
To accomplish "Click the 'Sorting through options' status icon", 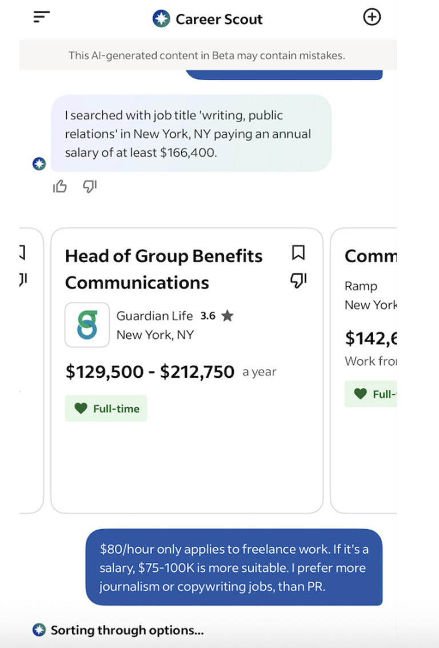I will point(39,630).
